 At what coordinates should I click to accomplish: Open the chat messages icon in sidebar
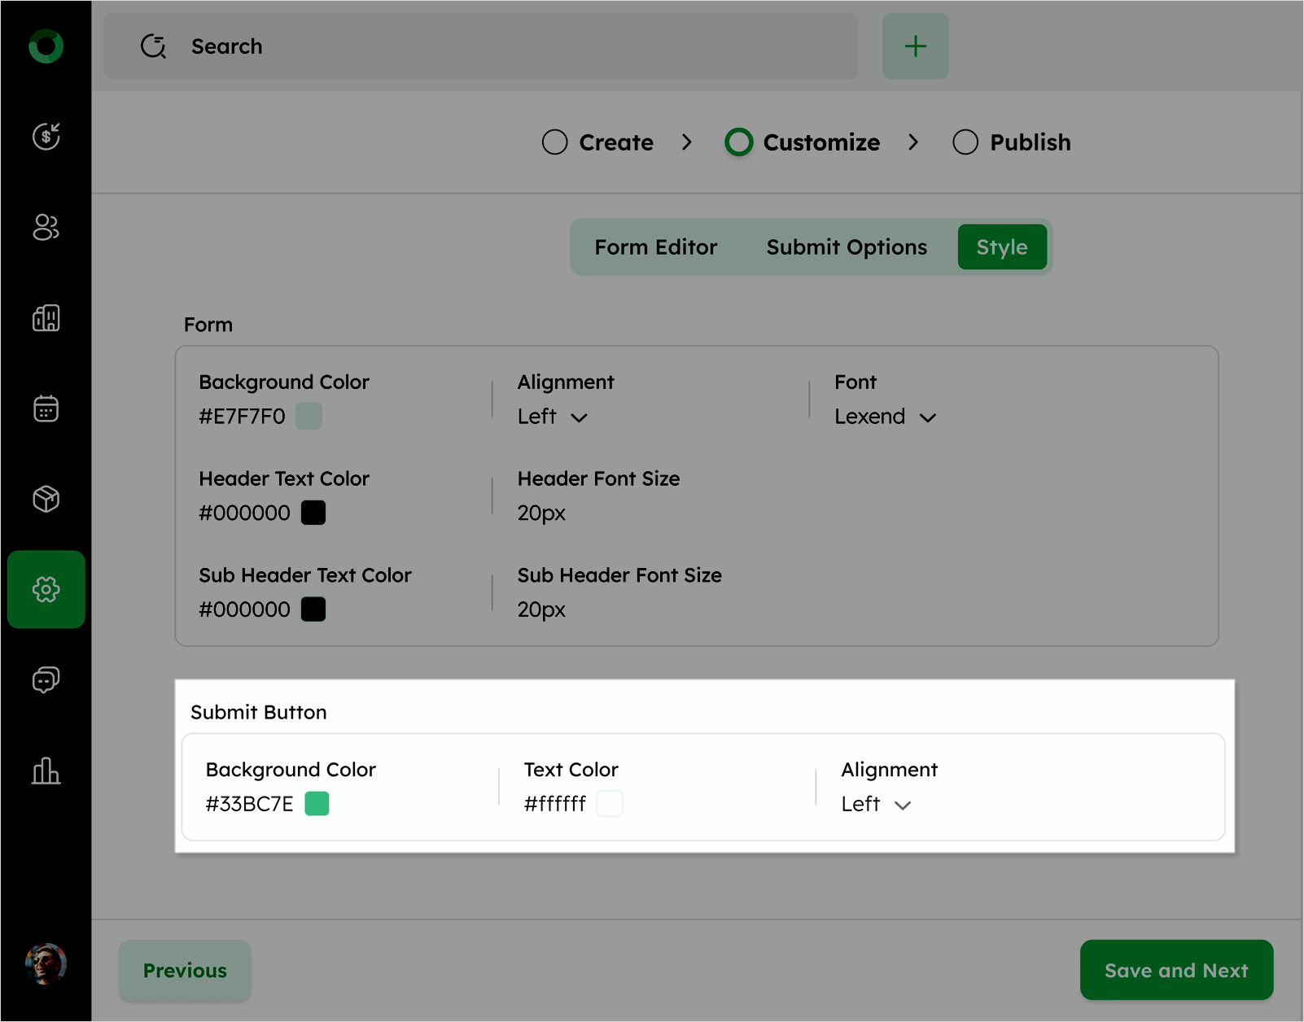(46, 679)
